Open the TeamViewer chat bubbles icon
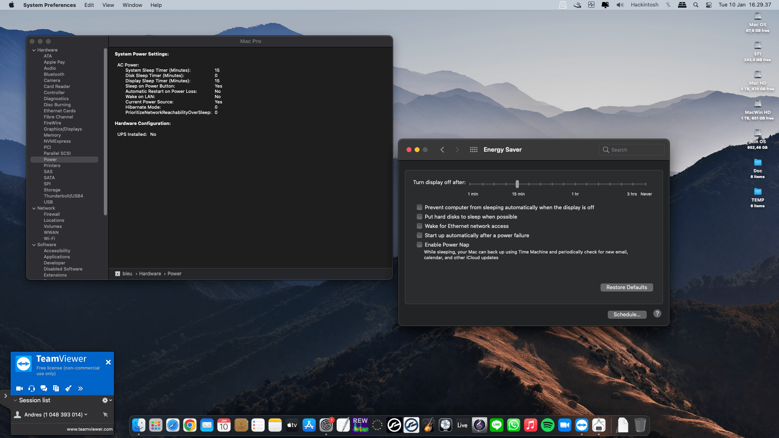Viewport: 779px width, 438px height. 44,389
